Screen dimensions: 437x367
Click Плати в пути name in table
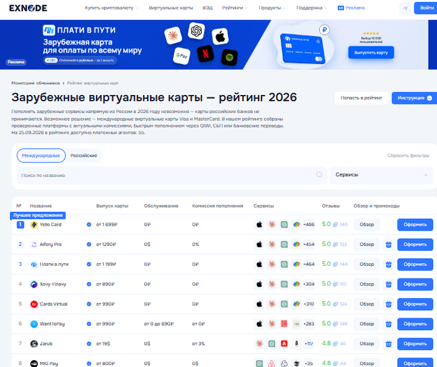[x=54, y=264]
